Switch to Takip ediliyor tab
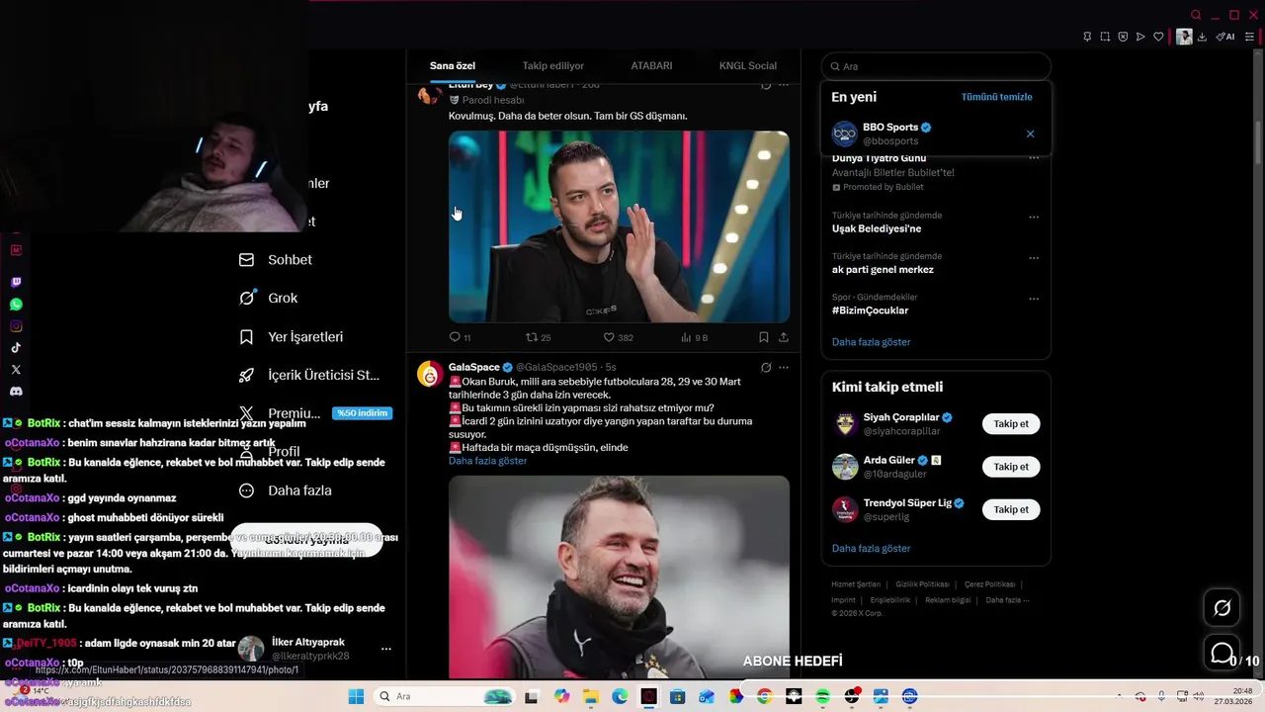Screen dimensions: 1265x712 point(553,65)
